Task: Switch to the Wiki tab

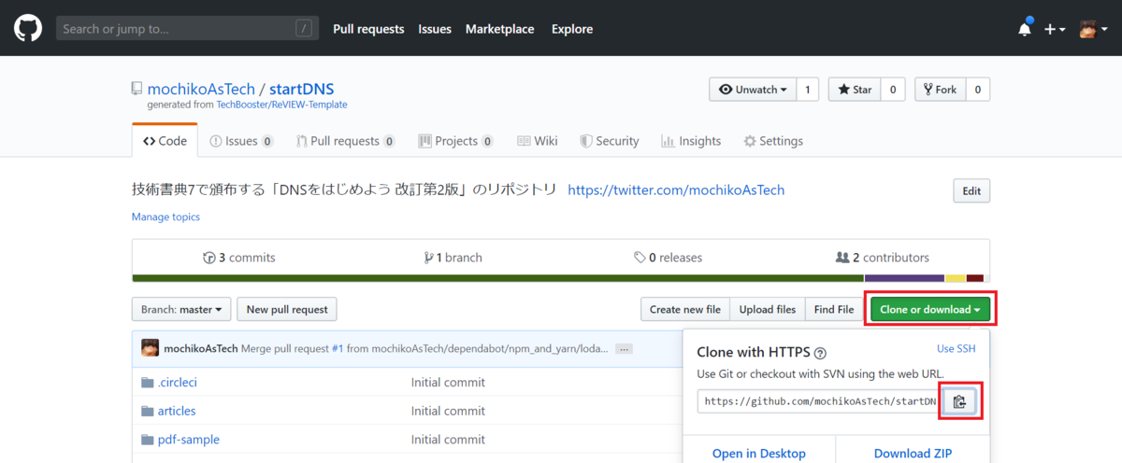Action: (538, 141)
